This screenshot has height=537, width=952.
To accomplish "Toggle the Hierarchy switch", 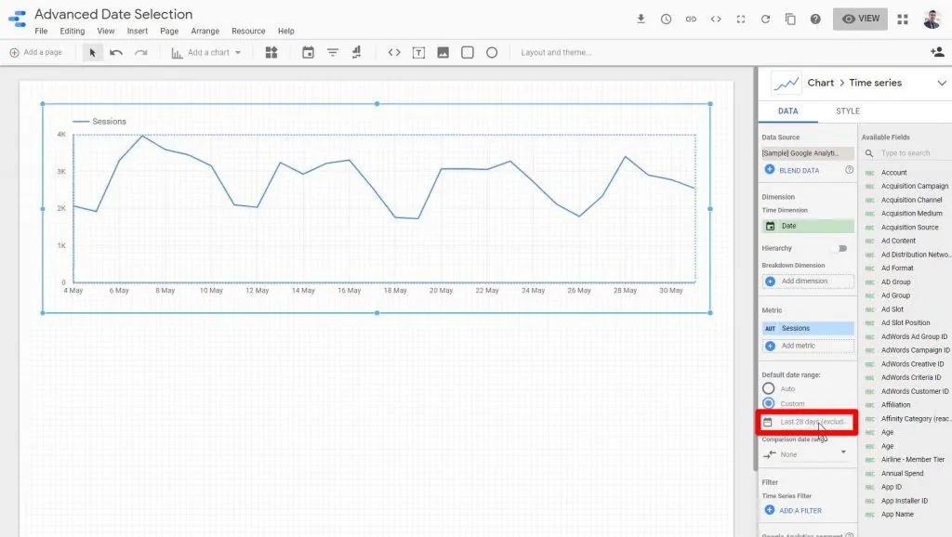I will pyautogui.click(x=841, y=248).
